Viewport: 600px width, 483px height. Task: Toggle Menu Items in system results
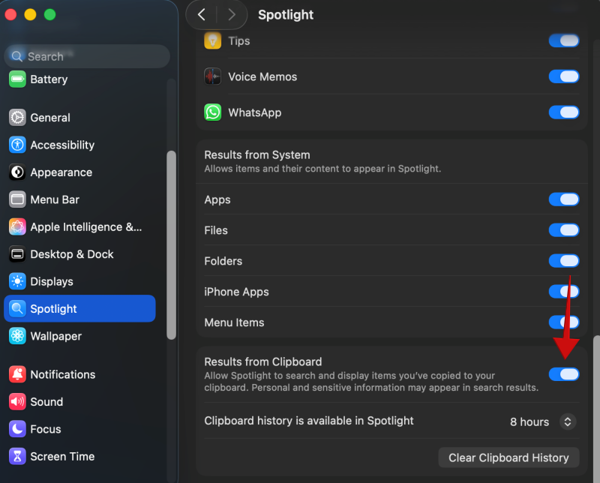[x=564, y=322]
